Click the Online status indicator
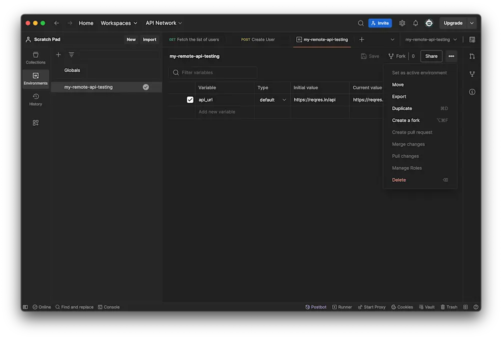Image resolution: width=502 pixels, height=339 pixels. (42, 307)
